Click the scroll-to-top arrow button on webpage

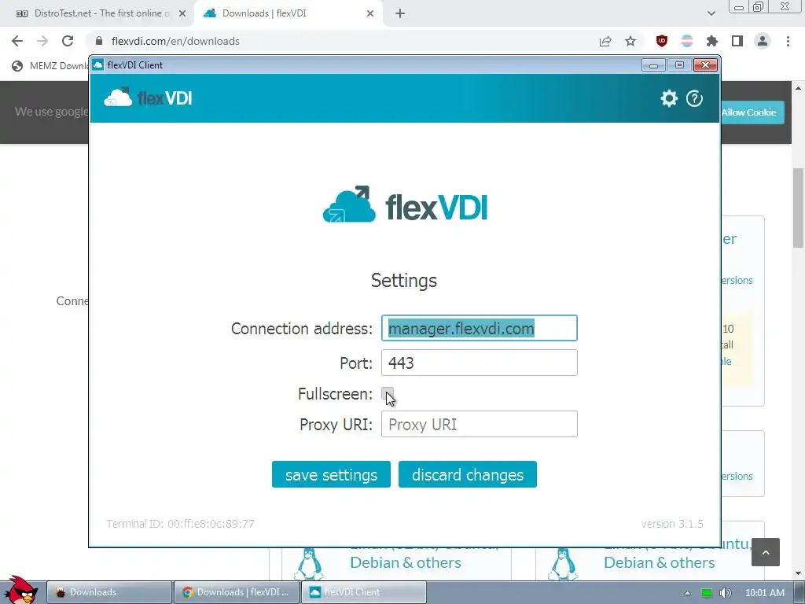[x=766, y=552]
